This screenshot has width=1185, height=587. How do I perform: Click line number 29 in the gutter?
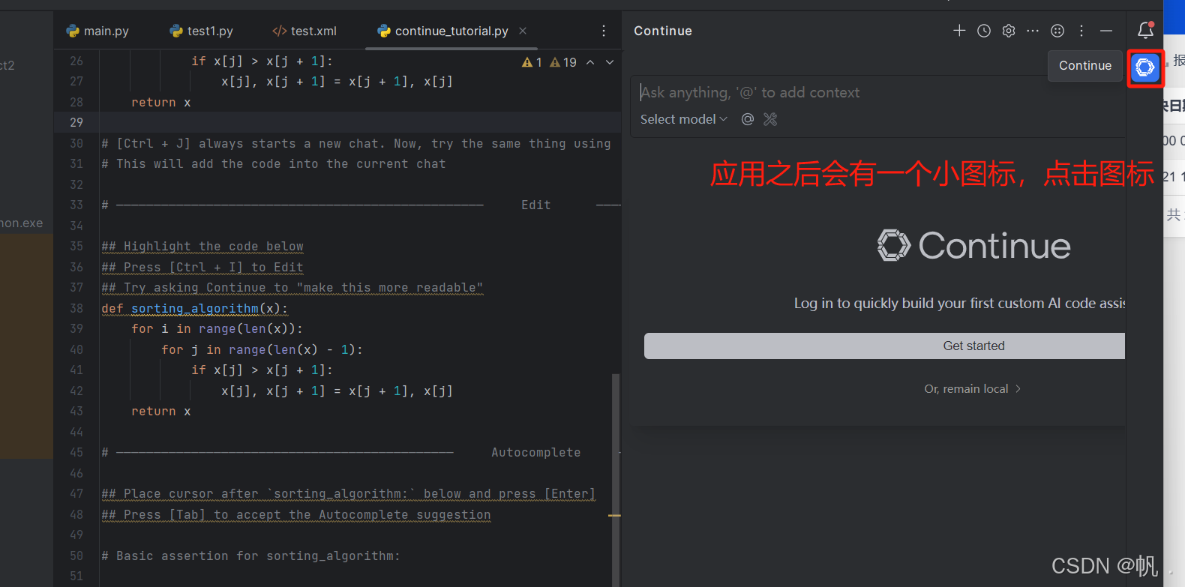click(76, 122)
